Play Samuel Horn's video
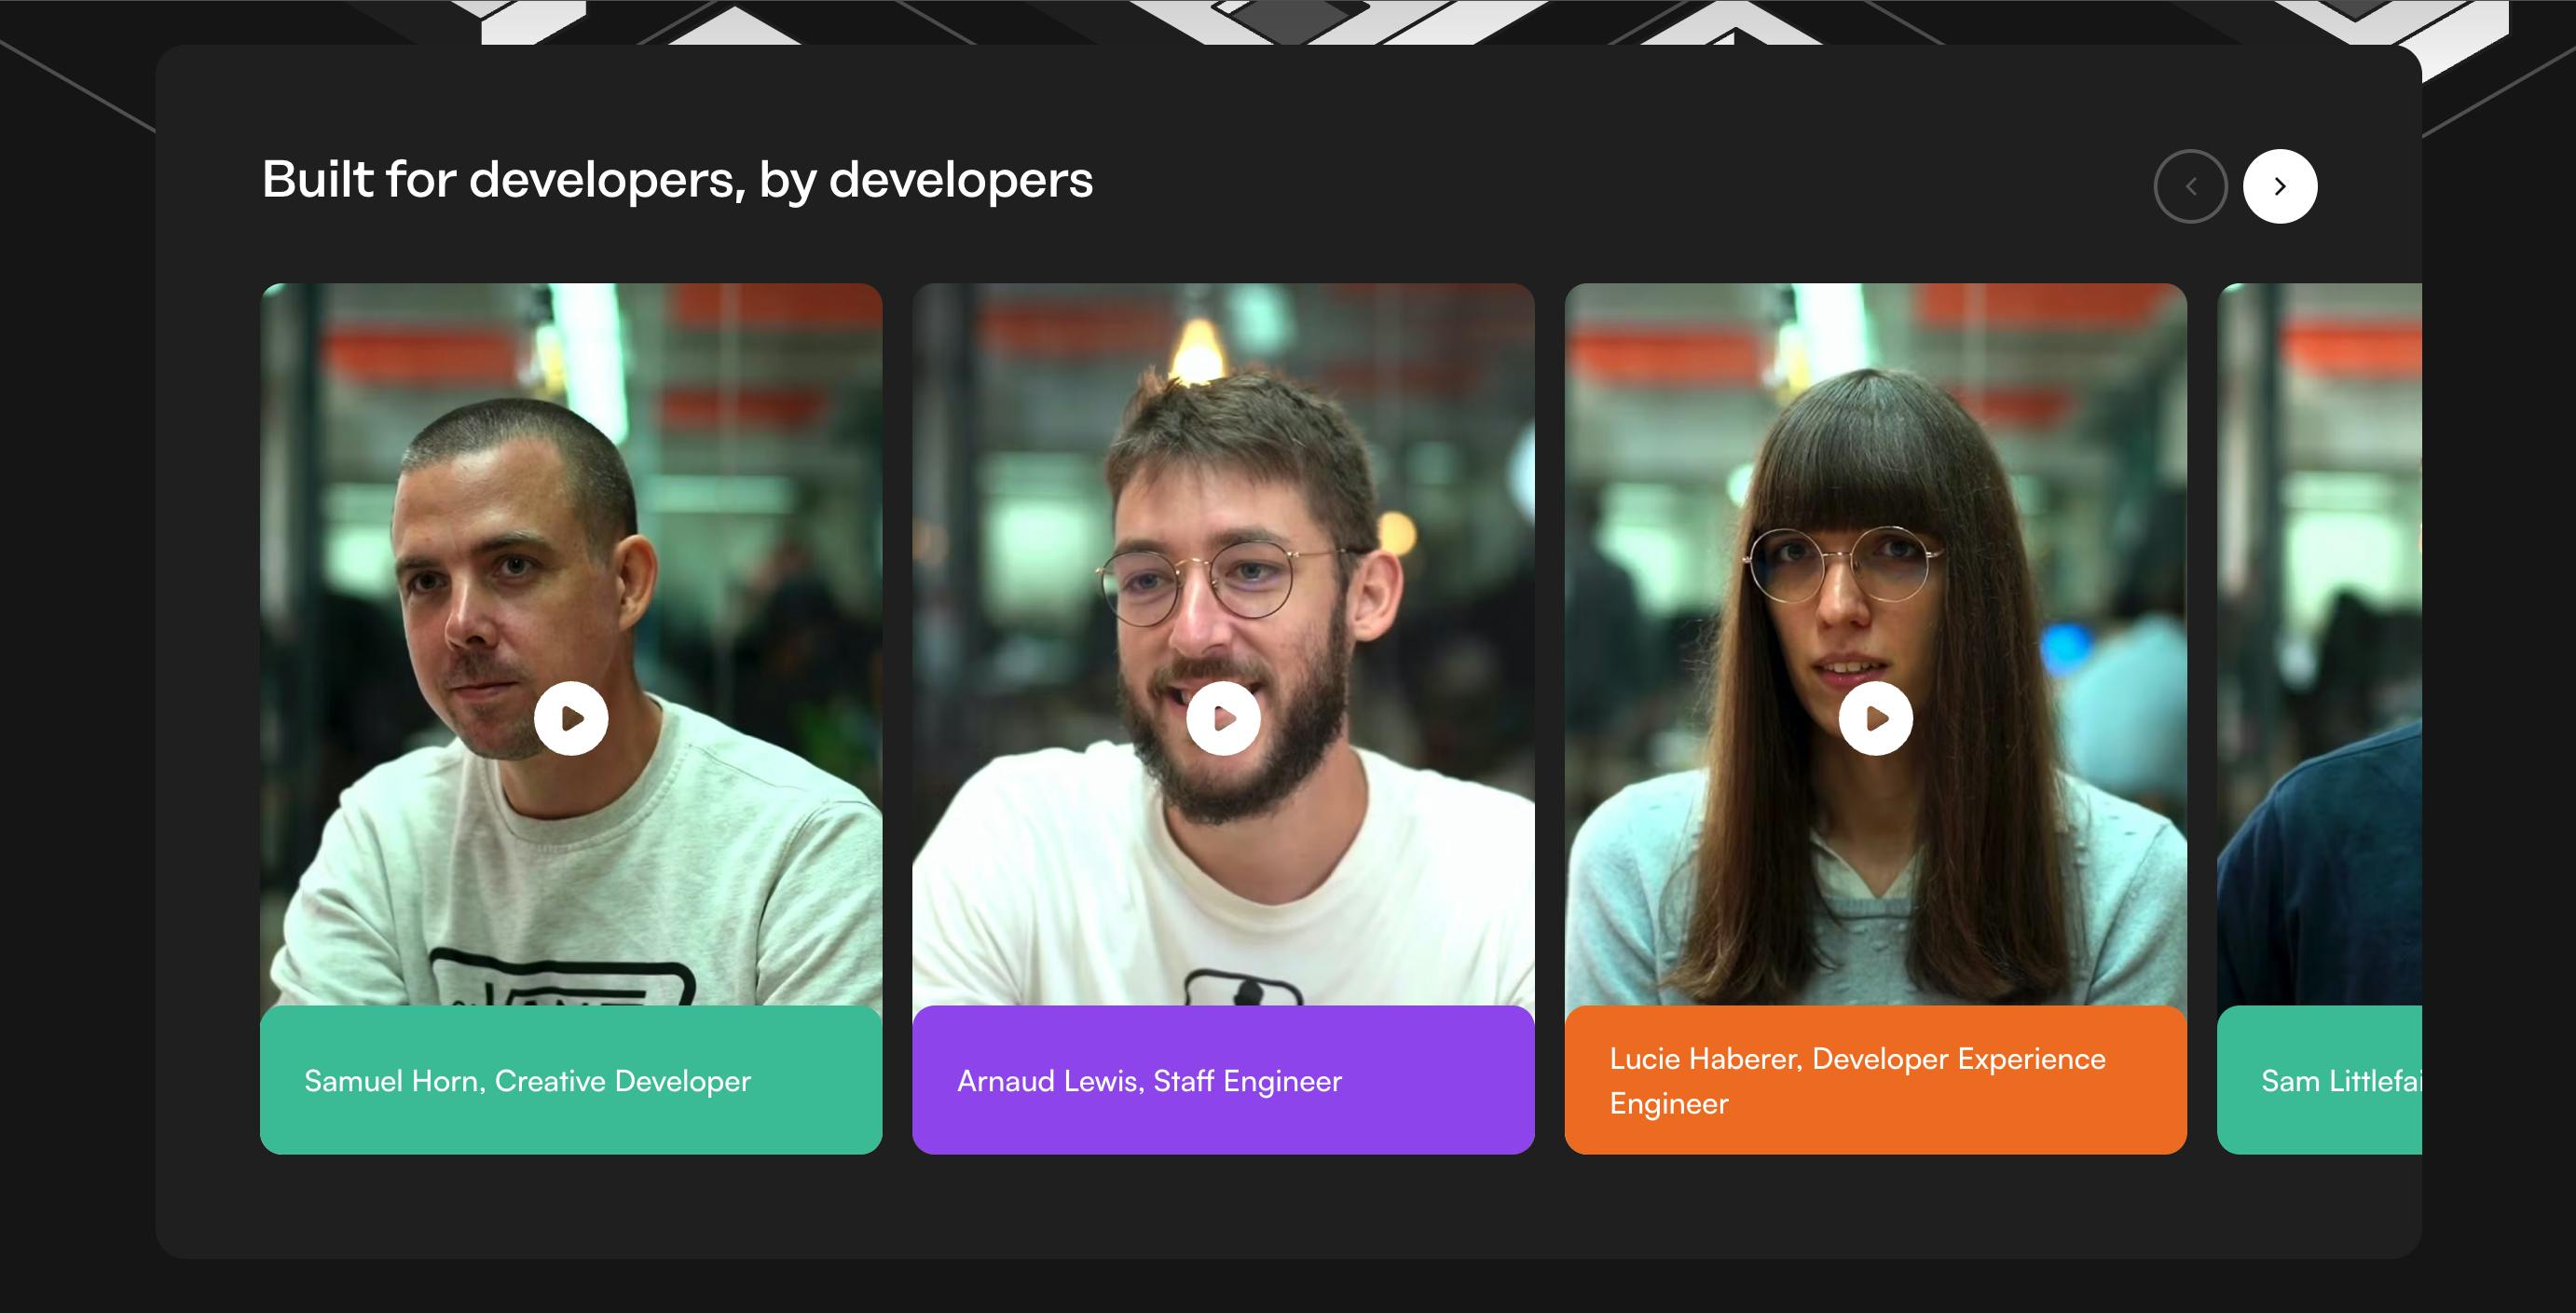 click(x=571, y=718)
